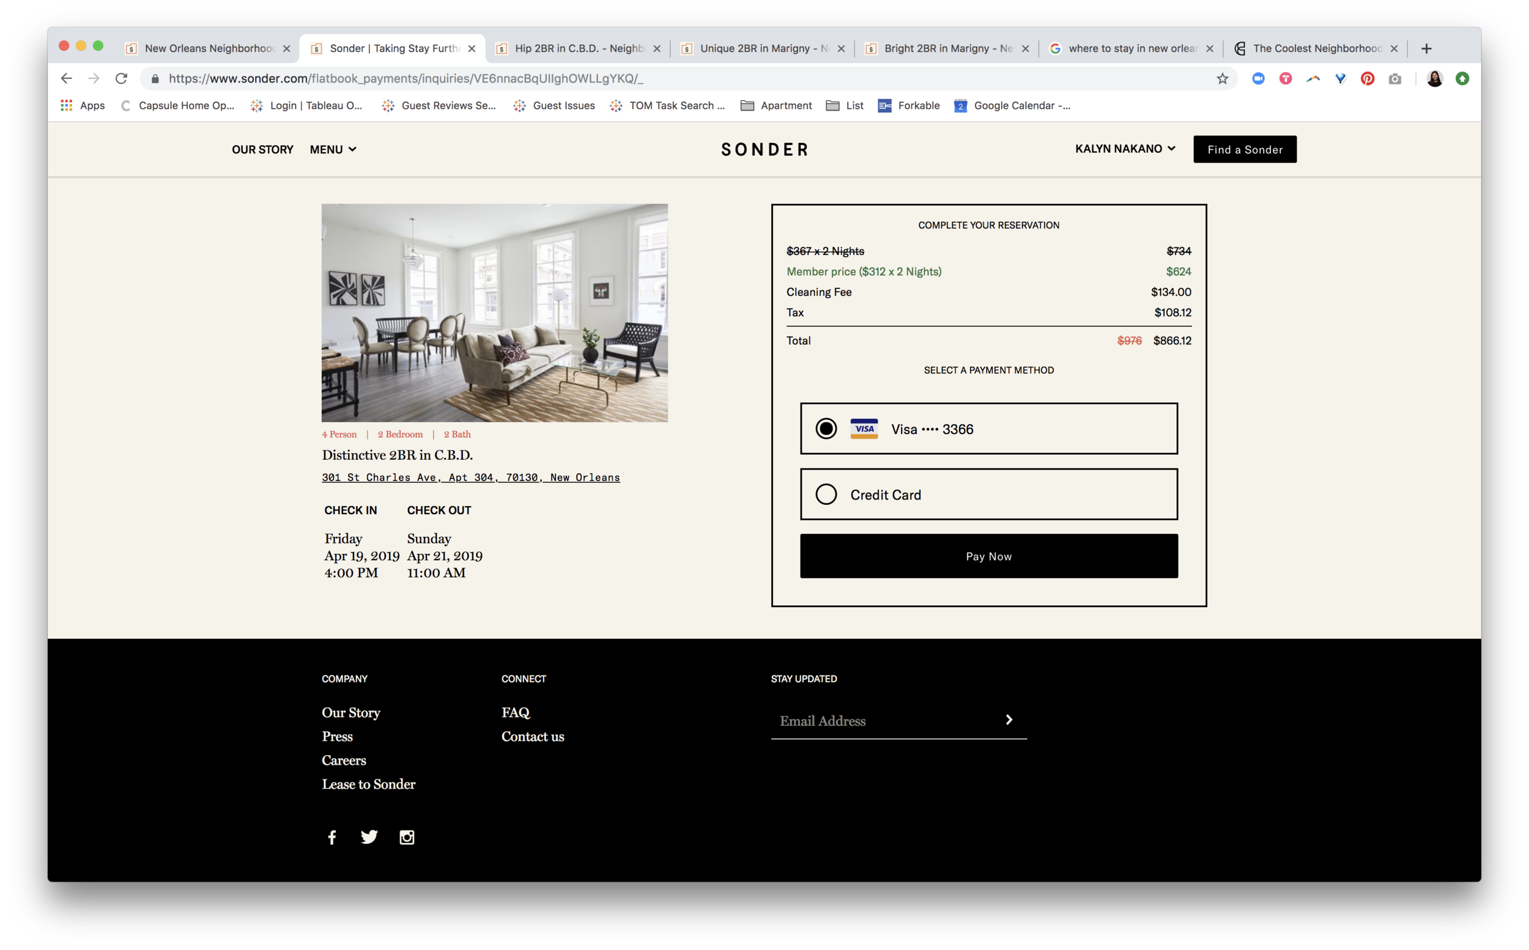Image resolution: width=1529 pixels, height=950 pixels.
Task: Open Login | Tableau bookmark
Action: 306,106
